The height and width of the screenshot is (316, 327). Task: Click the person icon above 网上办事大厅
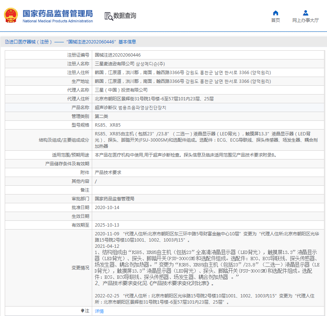305,12
